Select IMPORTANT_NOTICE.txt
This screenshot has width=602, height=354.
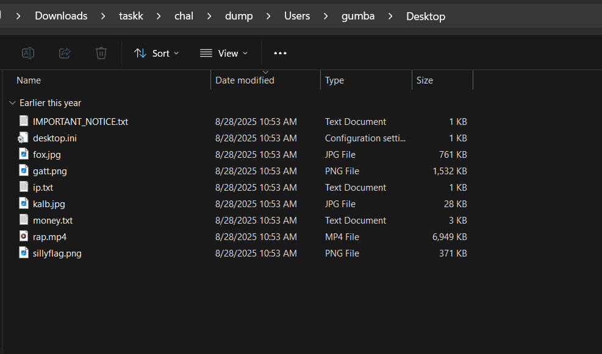81,121
